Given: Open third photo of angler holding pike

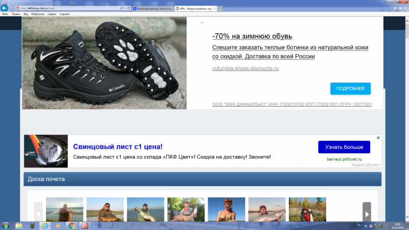Looking at the screenshot, I should [x=146, y=210].
